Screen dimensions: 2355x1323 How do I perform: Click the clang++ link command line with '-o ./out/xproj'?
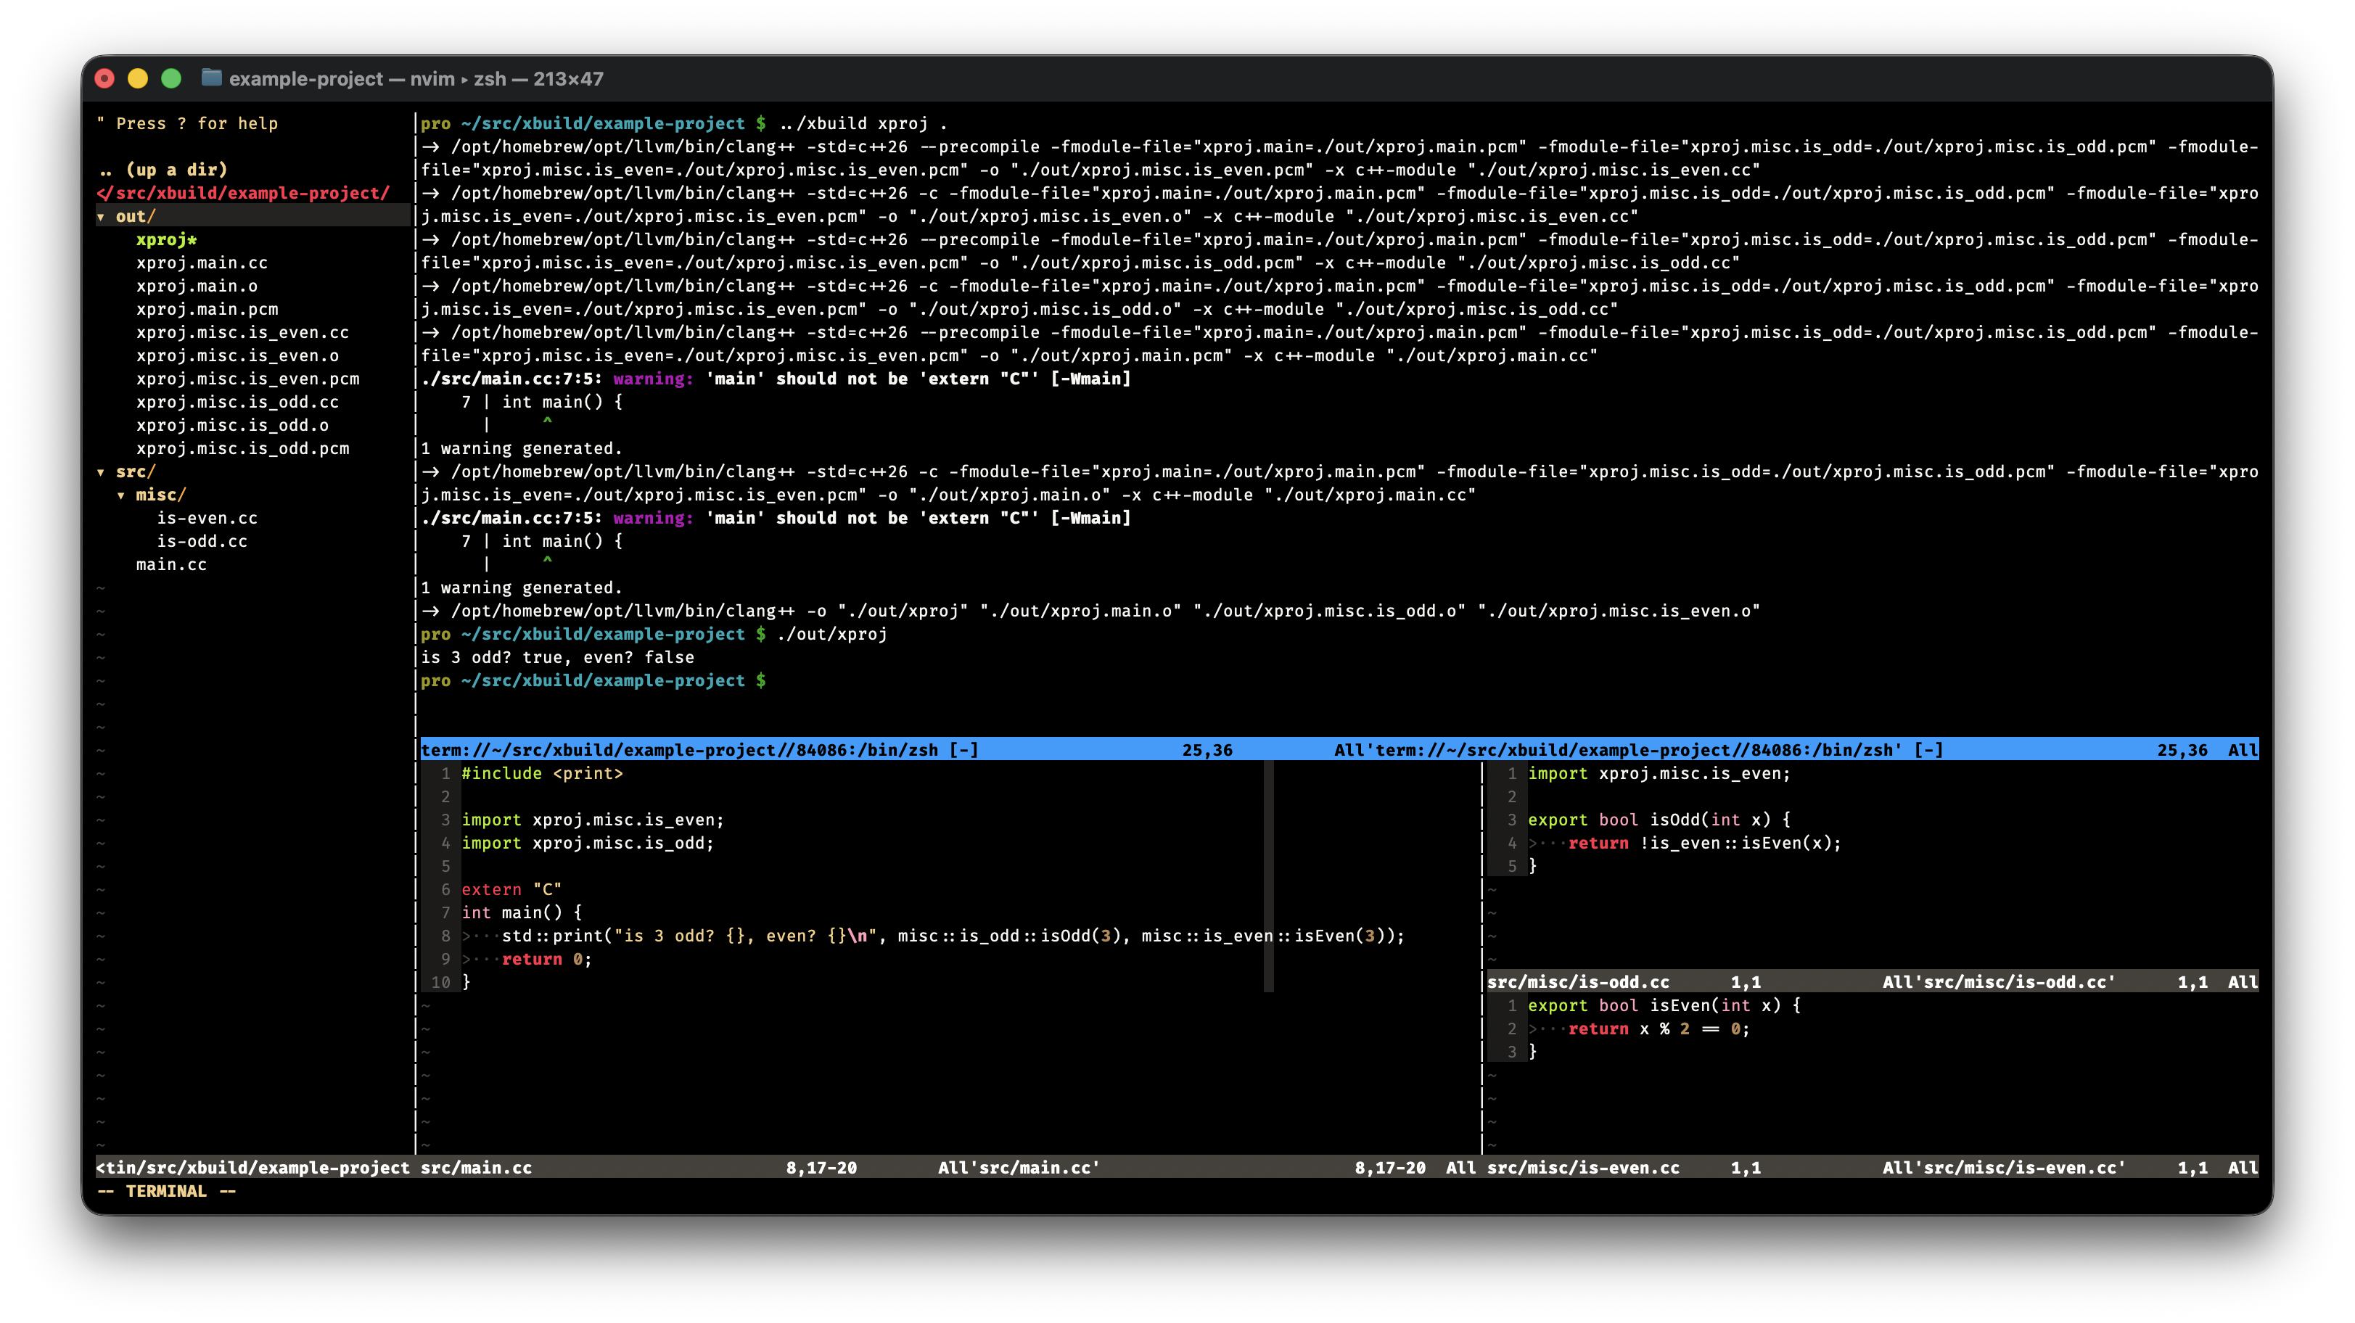(x=1090, y=610)
